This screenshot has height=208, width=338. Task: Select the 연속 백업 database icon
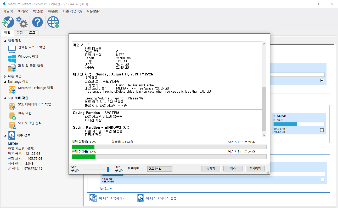pyautogui.click(x=12, y=116)
